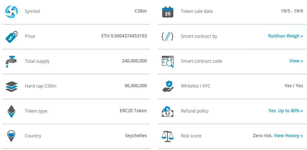Click the Seychelles country value
Viewport: 307px width, 150px height.
coord(136,135)
